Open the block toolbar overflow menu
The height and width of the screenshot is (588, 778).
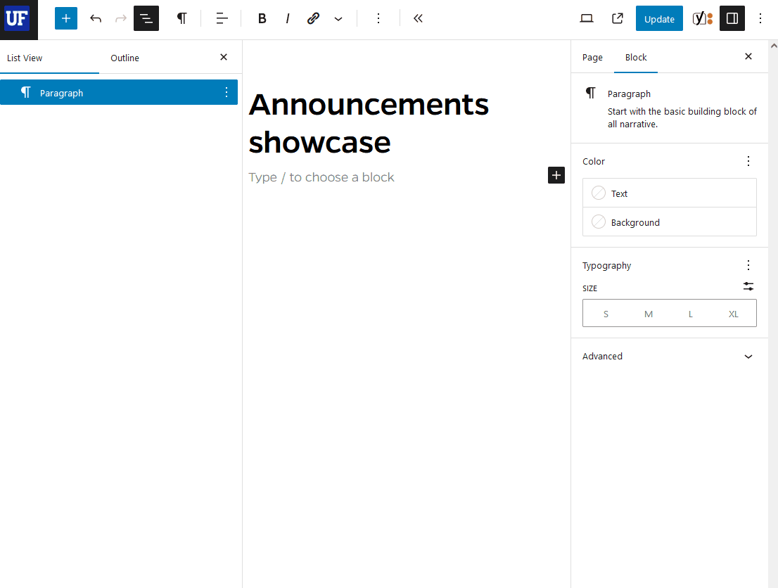378,18
